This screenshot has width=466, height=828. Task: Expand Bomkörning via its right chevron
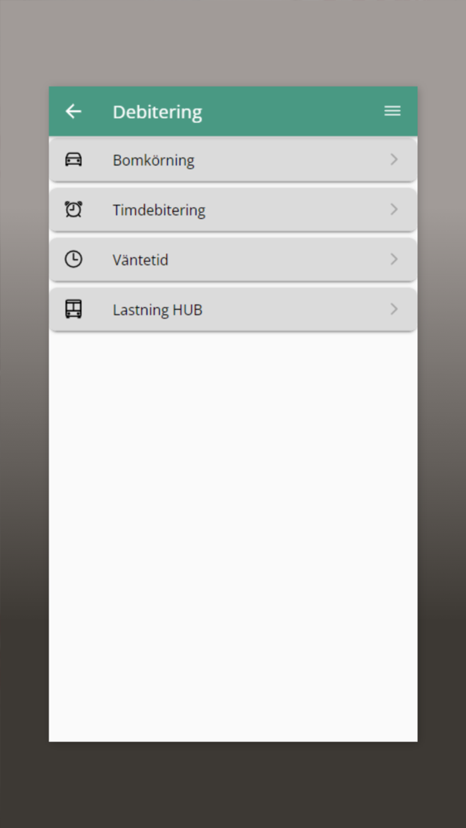[x=394, y=160]
